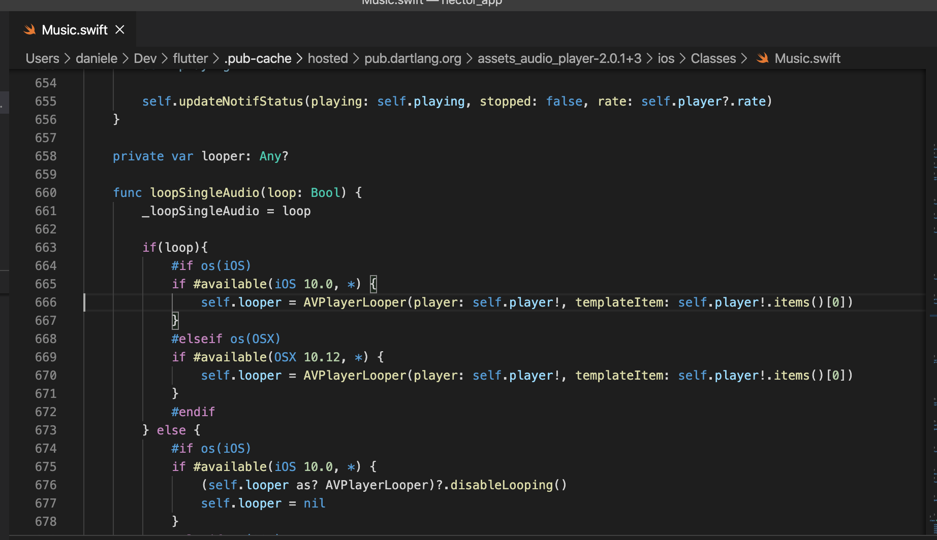Click the .pub-cache breadcrumb item
Image resolution: width=937 pixels, height=540 pixels.
click(x=258, y=58)
